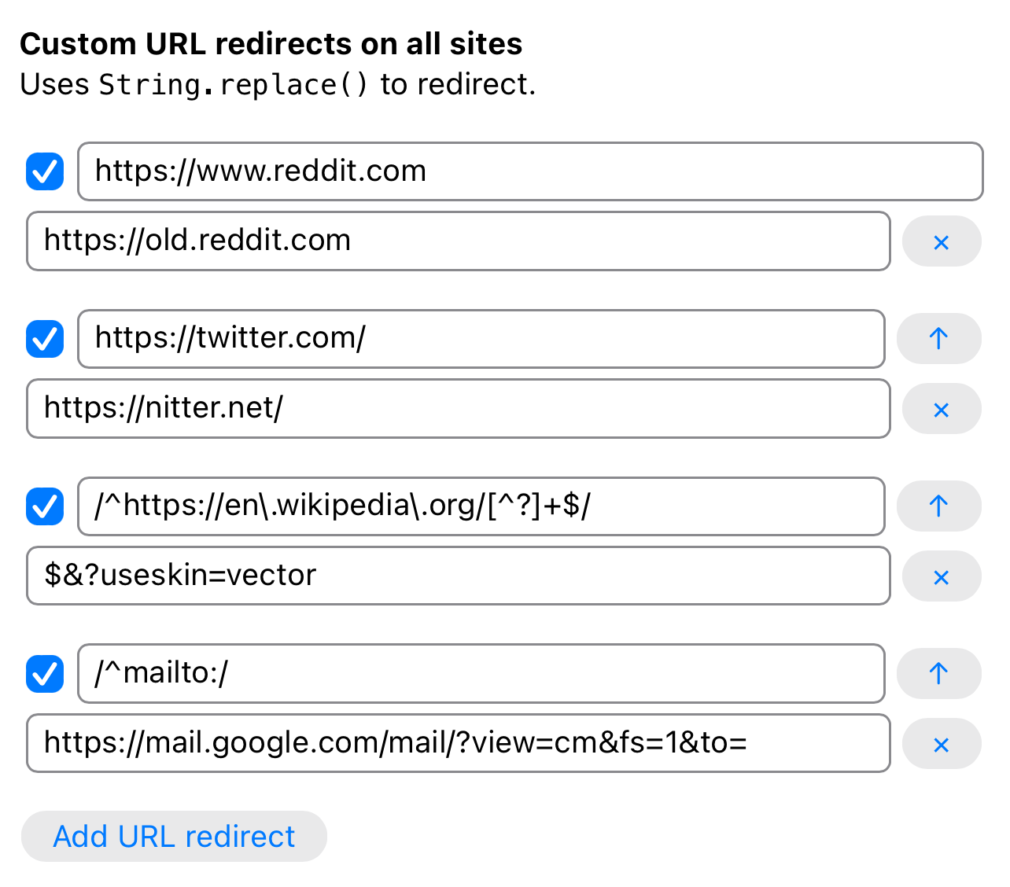Remove the useskin=vector redirect rule
Image resolution: width=1010 pixels, height=887 pixels.
point(941,577)
